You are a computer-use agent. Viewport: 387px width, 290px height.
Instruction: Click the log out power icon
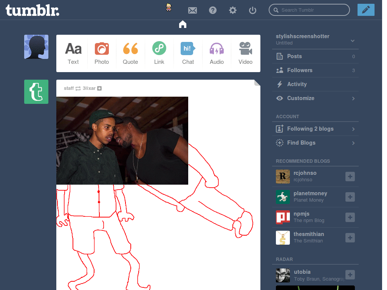click(252, 10)
